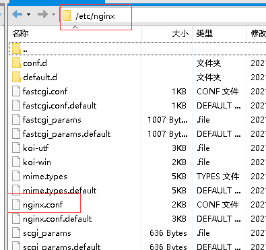Image resolution: width=266 pixels, height=250 pixels.
Task: Select the conf.d folder name
Action: click(x=35, y=63)
